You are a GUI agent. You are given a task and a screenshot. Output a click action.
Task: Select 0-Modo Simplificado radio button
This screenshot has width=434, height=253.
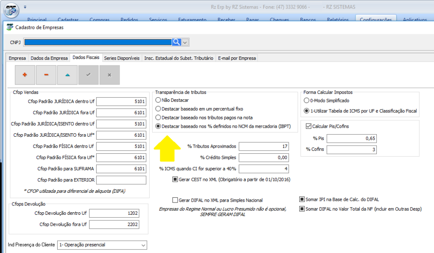click(306, 101)
